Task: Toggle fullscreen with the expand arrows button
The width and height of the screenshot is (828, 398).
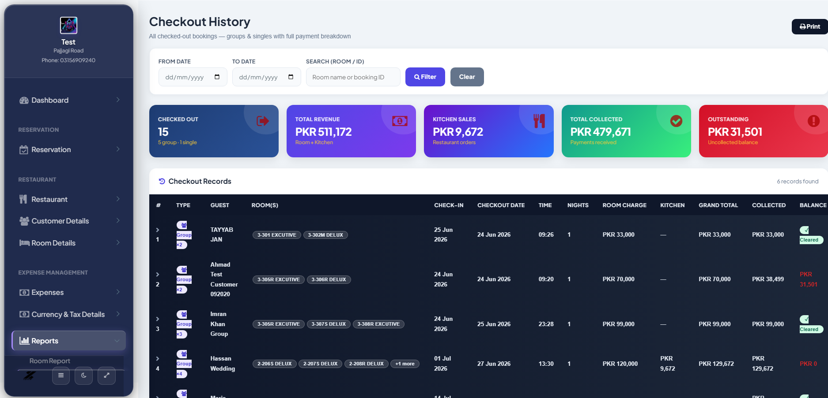Action: click(x=106, y=376)
